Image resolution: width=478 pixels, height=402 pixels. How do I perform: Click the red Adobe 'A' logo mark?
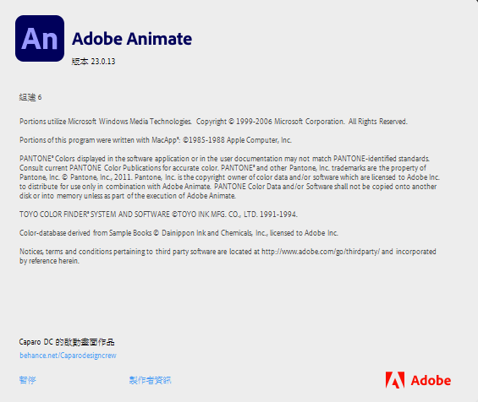[x=395, y=380]
